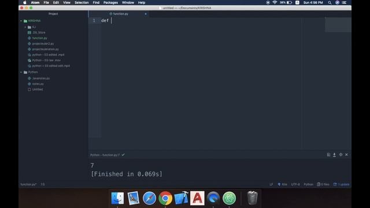Open Atom from the Dock

(229, 198)
